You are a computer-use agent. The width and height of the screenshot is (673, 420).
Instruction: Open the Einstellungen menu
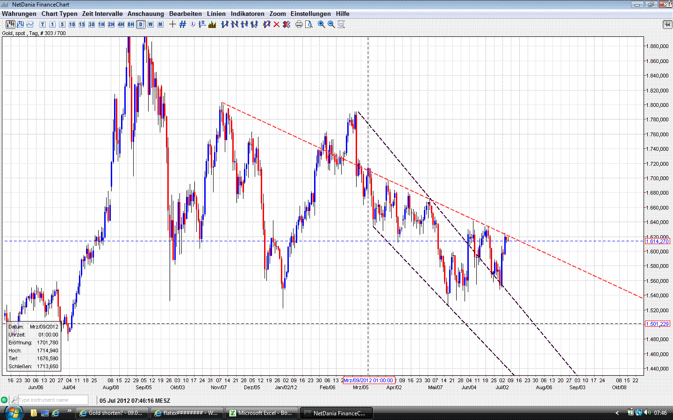tap(310, 14)
